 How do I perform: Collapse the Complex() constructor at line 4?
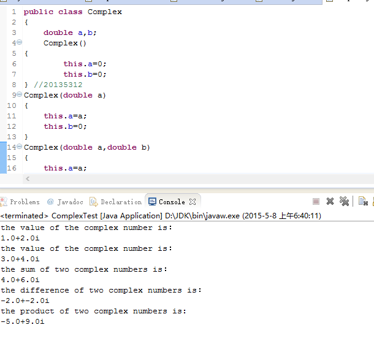pos(20,42)
